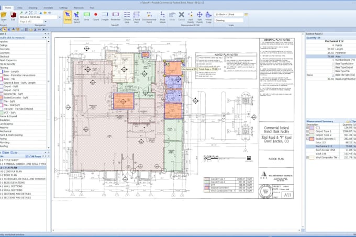Pick the Area takeoff tool
The width and height of the screenshot is (356, 237).
click(x=86, y=17)
